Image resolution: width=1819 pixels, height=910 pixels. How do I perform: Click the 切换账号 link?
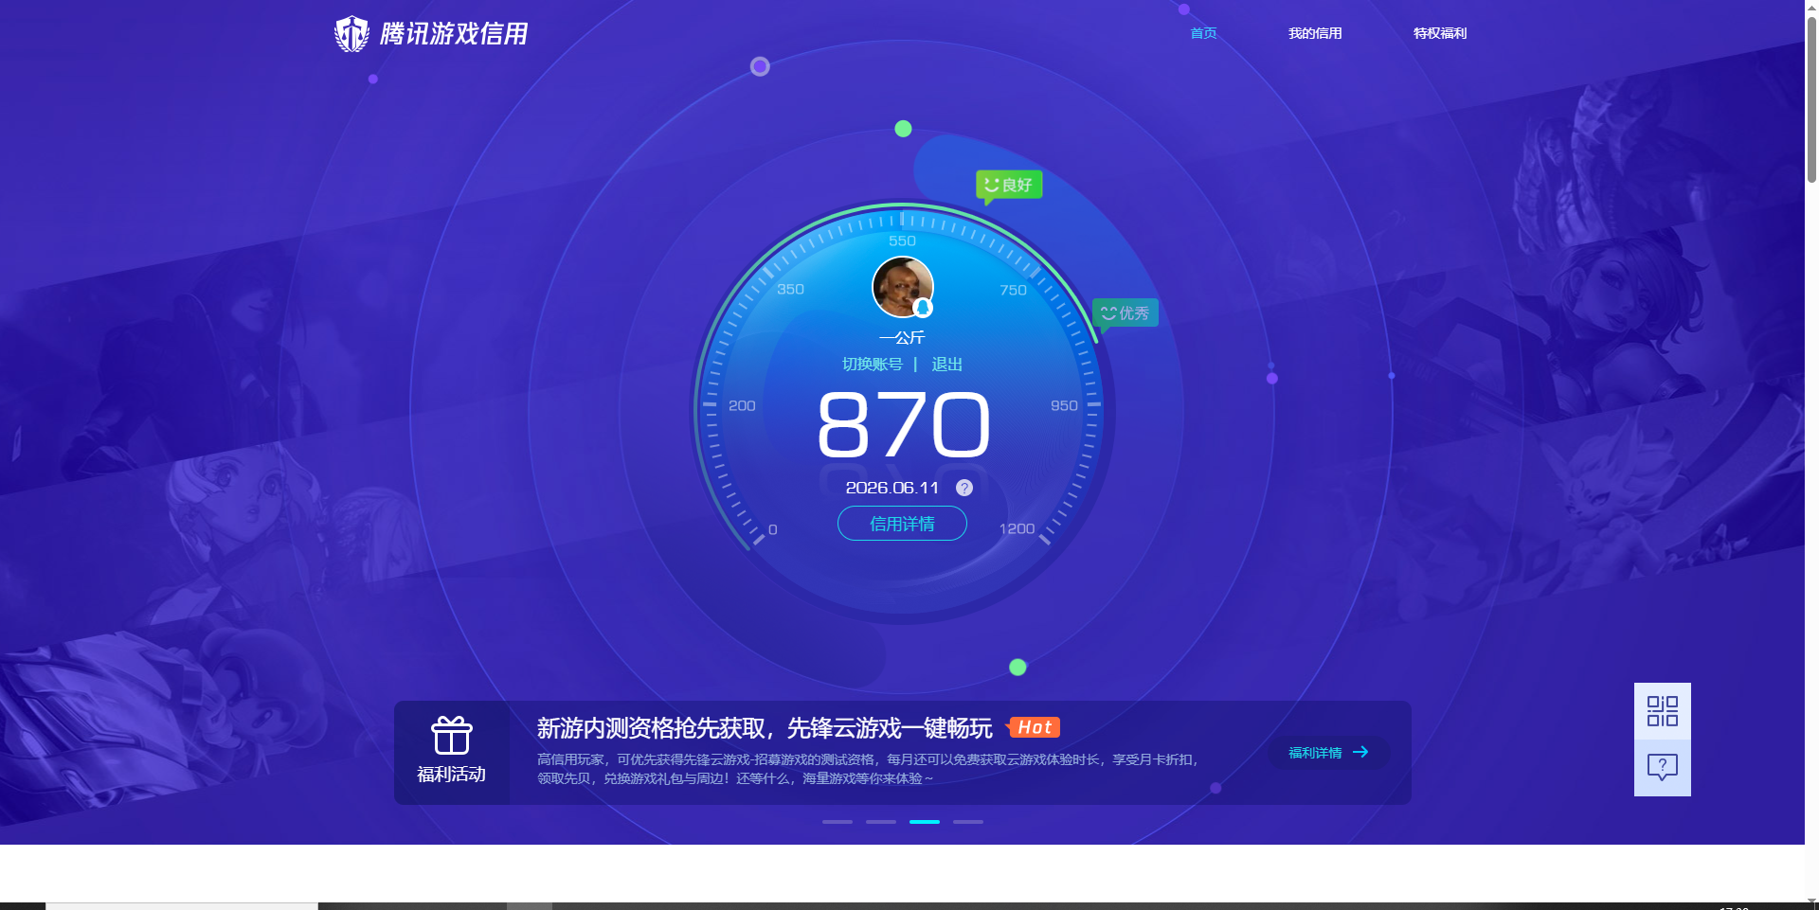pos(873,365)
